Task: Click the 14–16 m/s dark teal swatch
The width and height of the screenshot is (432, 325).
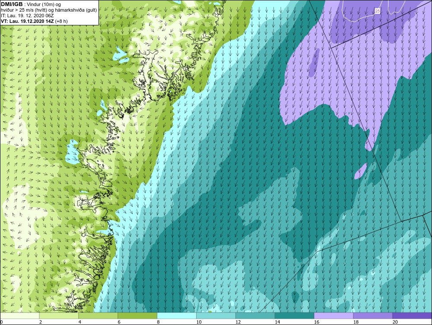Action: tap(295, 316)
